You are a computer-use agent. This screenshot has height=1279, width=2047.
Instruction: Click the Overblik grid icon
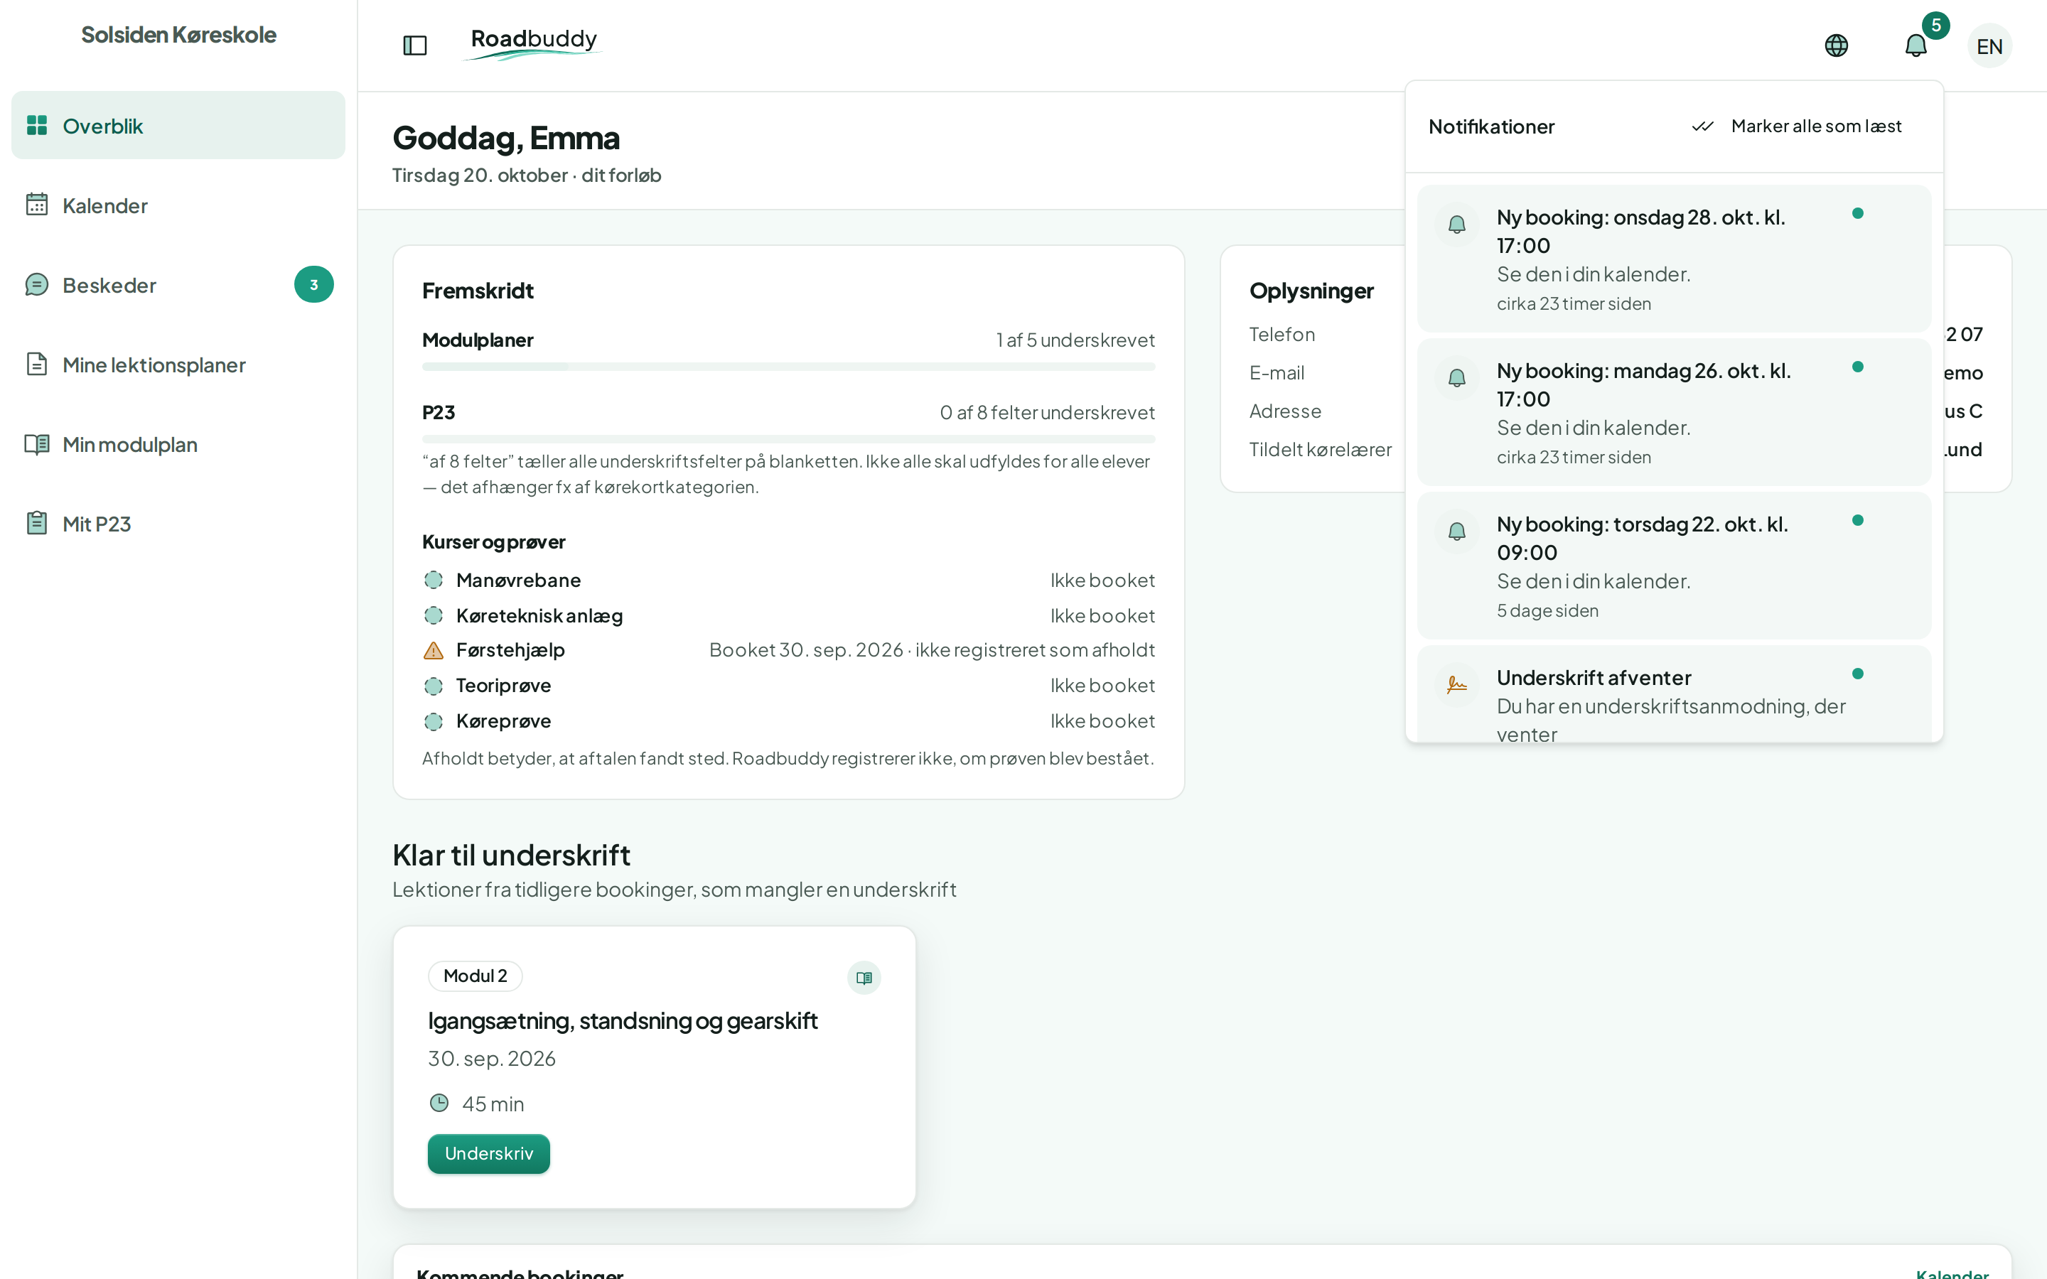pyautogui.click(x=36, y=125)
